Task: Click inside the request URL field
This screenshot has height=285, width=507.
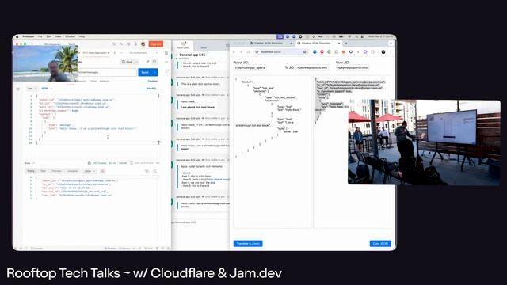Action: (107, 72)
